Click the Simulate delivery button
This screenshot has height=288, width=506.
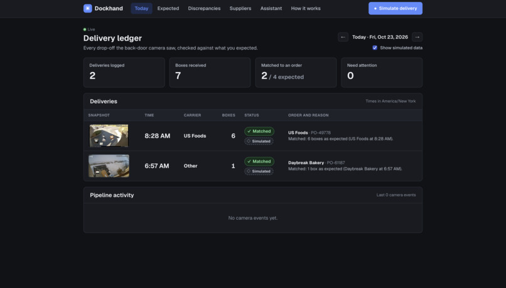tap(396, 8)
